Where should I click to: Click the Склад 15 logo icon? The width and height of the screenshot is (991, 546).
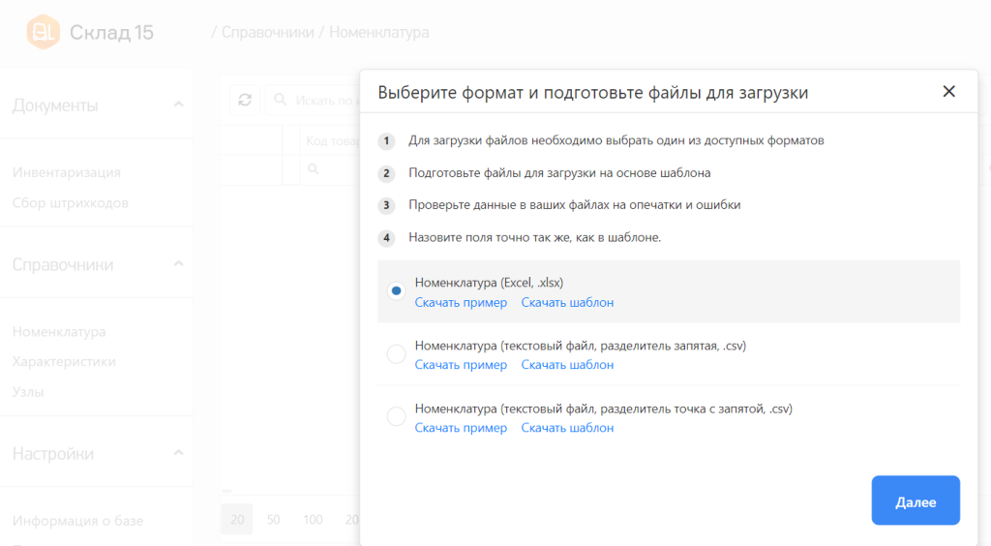click(x=43, y=32)
